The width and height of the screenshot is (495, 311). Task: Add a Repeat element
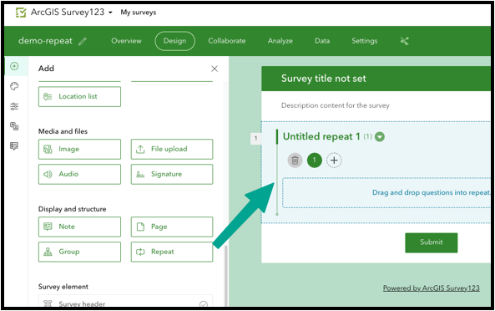[172, 252]
